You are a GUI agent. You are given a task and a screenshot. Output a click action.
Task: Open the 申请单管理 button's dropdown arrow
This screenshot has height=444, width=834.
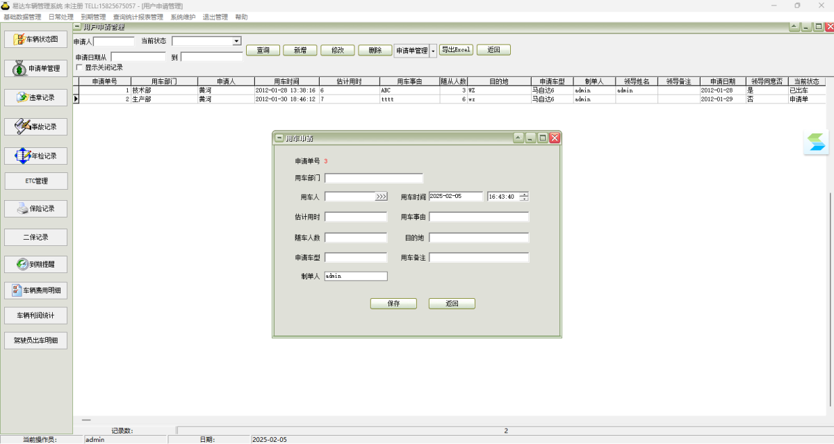pos(434,51)
